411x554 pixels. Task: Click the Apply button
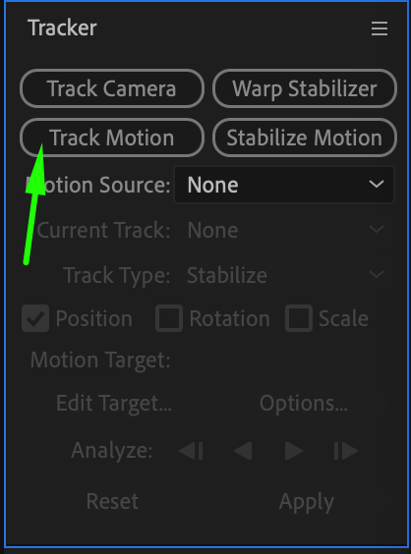pos(307,501)
